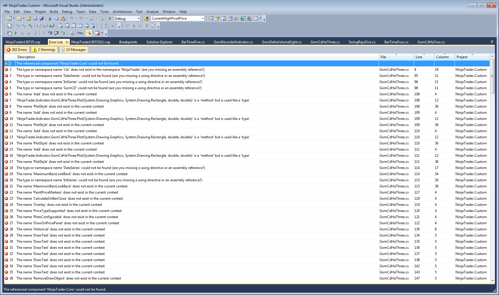Click the error list vertical scrollbar thumb
The height and width of the screenshot is (295, 499).
coord(492,76)
